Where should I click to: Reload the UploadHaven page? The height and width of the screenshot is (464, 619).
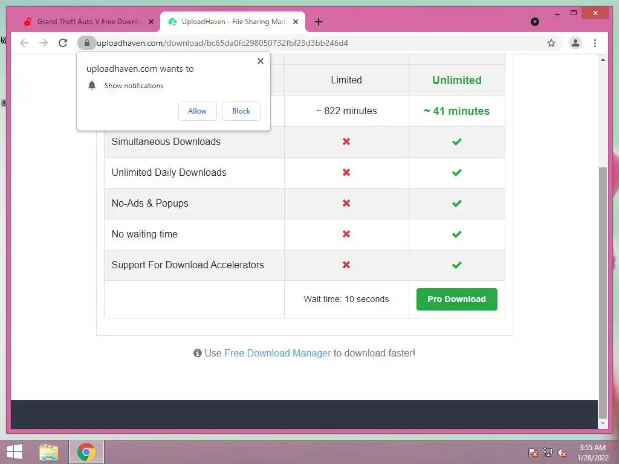(63, 43)
